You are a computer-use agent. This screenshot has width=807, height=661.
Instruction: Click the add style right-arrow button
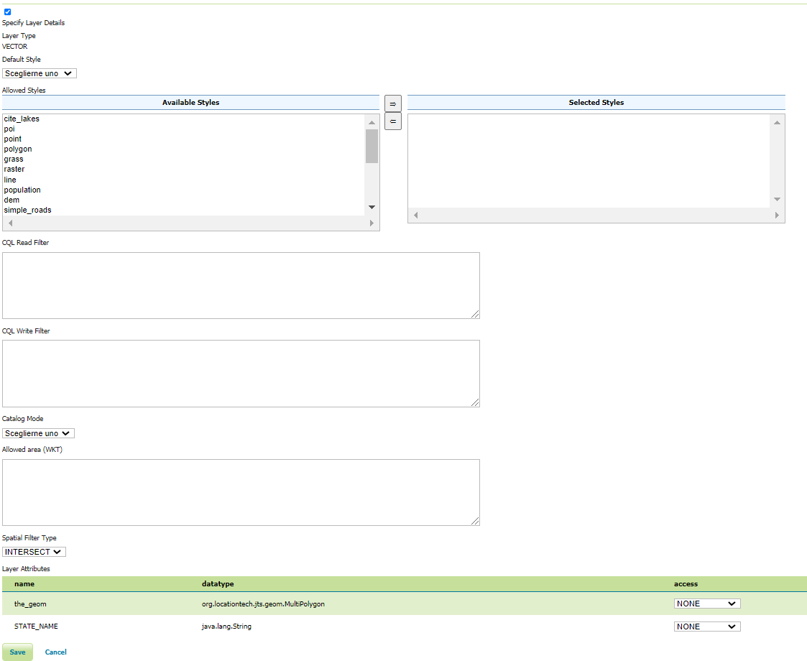point(392,103)
